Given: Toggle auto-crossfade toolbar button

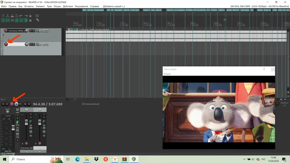Looking at the screenshot, I should 3,20.
